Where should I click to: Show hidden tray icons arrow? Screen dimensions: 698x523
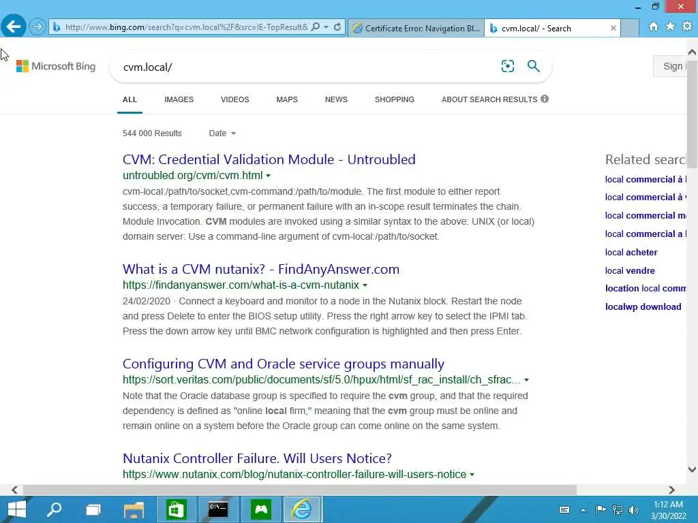pos(583,510)
